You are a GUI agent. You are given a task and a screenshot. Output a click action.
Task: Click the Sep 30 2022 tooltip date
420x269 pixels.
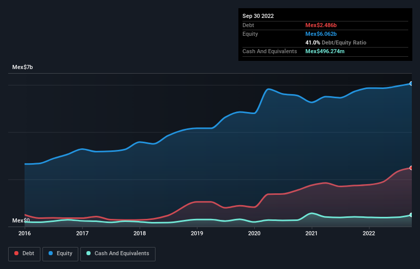(258, 16)
